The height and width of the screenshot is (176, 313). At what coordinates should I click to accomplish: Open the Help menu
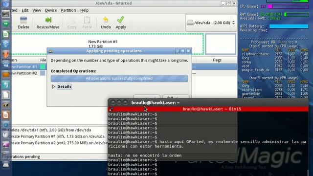[x=85, y=10]
